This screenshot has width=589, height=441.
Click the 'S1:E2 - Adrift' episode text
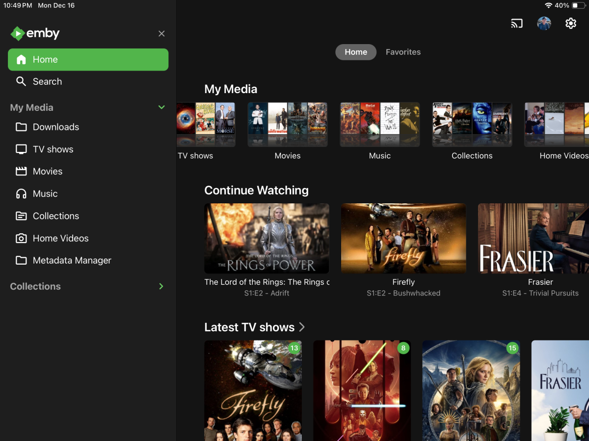(x=267, y=293)
